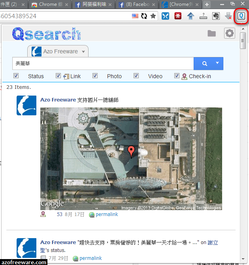Open the 謝立聖 profile link
This screenshot has height=265, width=249.
pyautogui.click(x=213, y=242)
